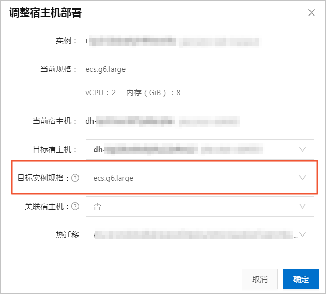The image size is (326, 294).
Task: Click the 调整宿主机部署 dialog title
Action: (x=45, y=13)
